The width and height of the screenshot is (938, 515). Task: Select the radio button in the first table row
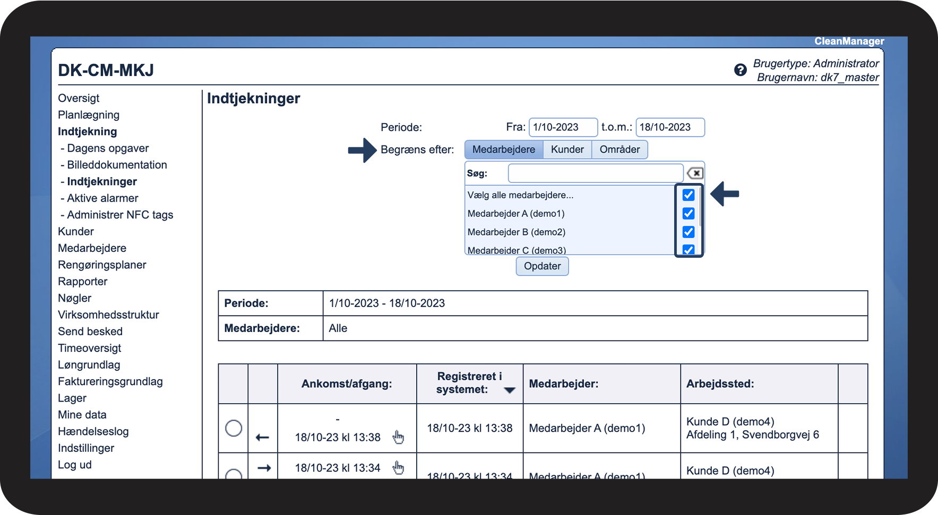(234, 428)
